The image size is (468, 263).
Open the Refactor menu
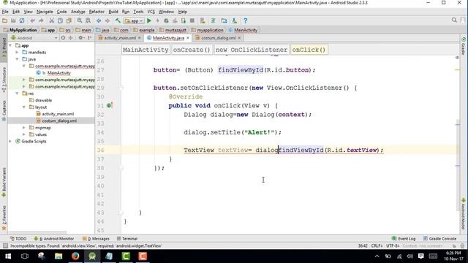tap(97, 12)
